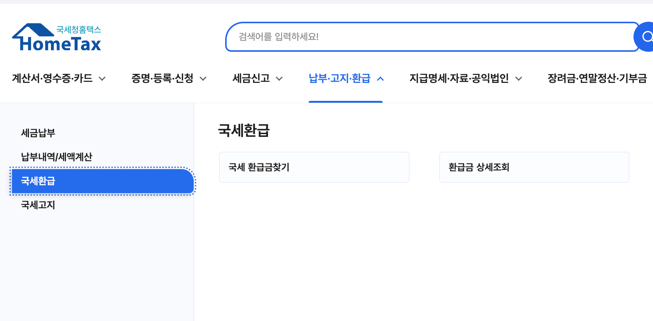This screenshot has width=653, height=321.
Task: Click the blue underline below 납부·고지·환급
Action: pyautogui.click(x=345, y=100)
